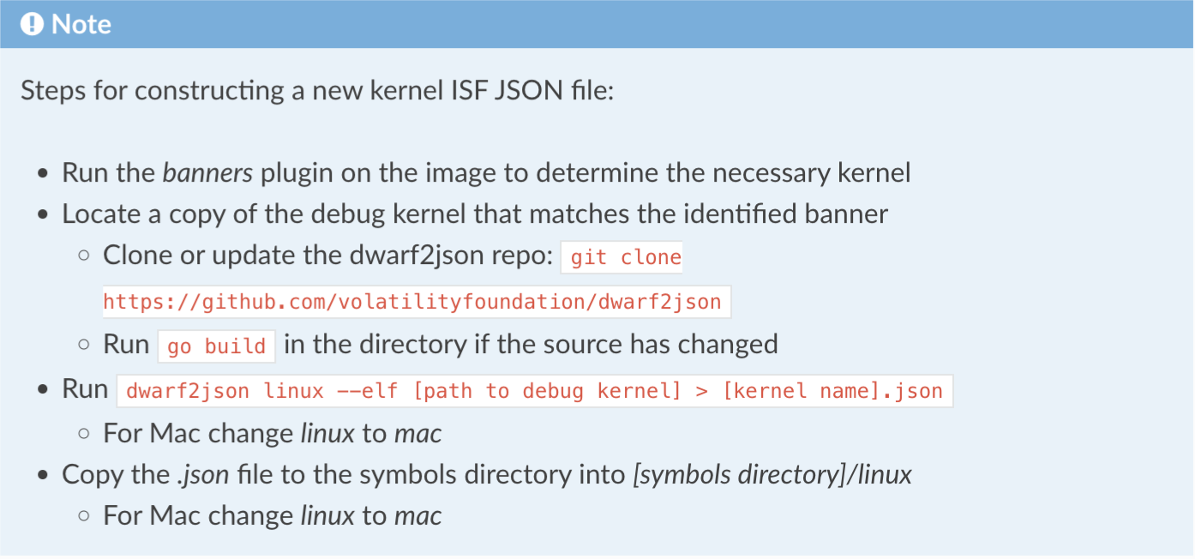
Task: Click the hollow bullet before 'Clone or update'
Action: 84,256
